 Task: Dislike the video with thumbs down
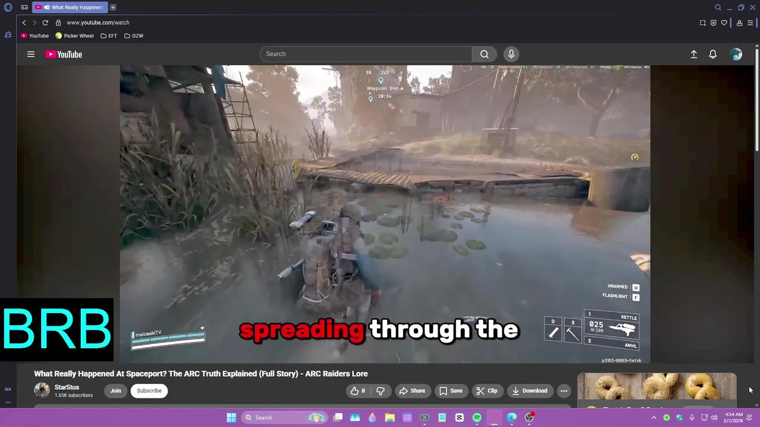pyautogui.click(x=381, y=391)
